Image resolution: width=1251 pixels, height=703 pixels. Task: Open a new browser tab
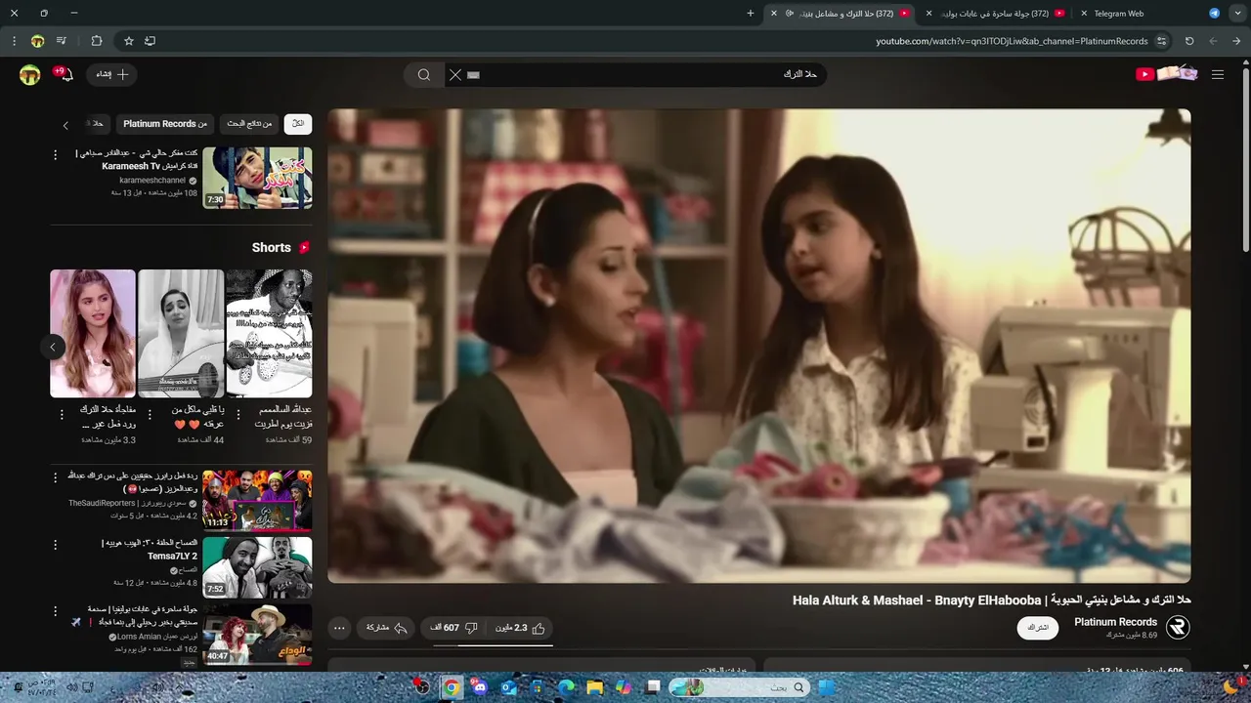(x=751, y=14)
